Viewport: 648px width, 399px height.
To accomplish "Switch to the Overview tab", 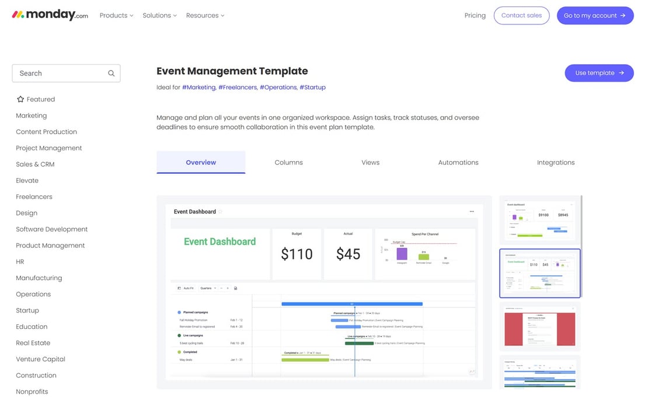I will [x=201, y=162].
